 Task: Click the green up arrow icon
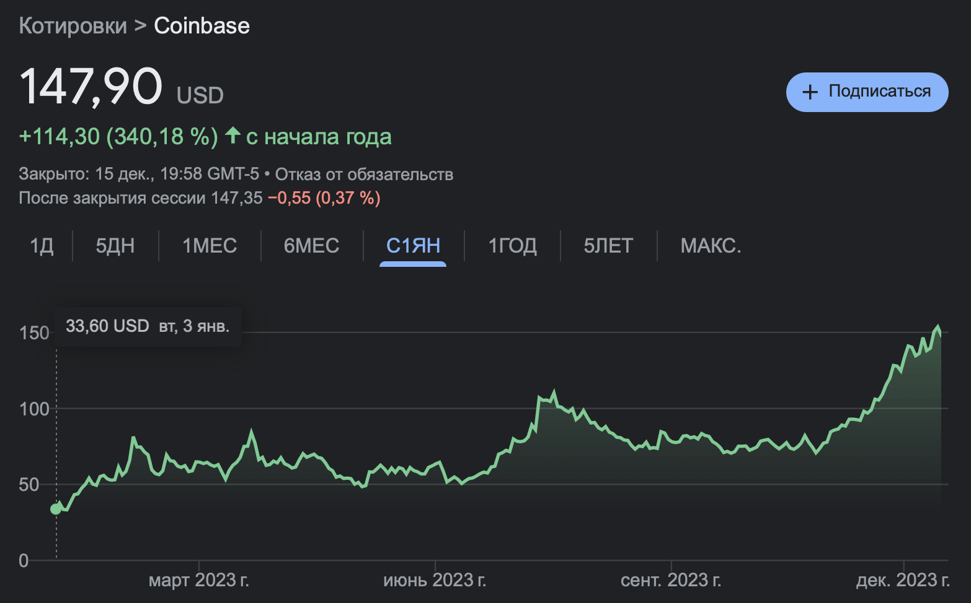click(233, 135)
